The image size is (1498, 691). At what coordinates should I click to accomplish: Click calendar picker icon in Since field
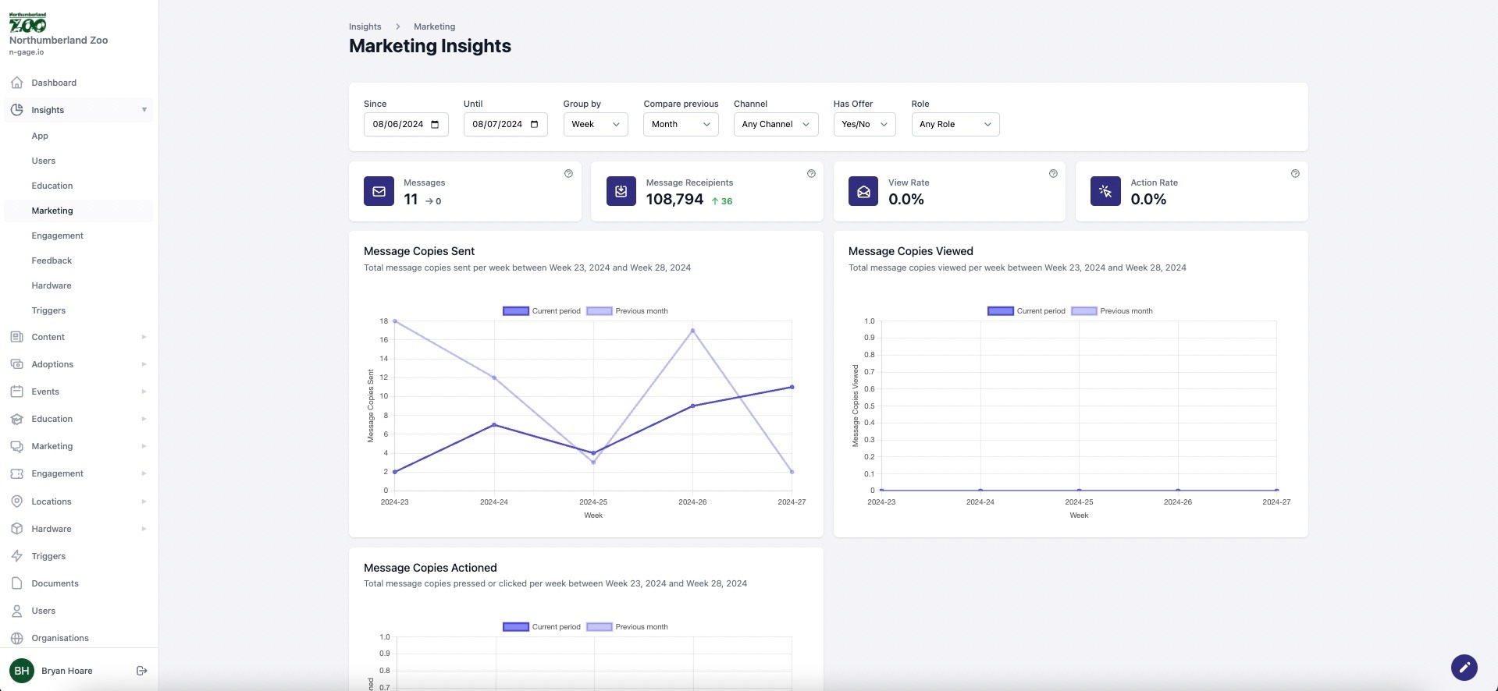pyautogui.click(x=435, y=125)
